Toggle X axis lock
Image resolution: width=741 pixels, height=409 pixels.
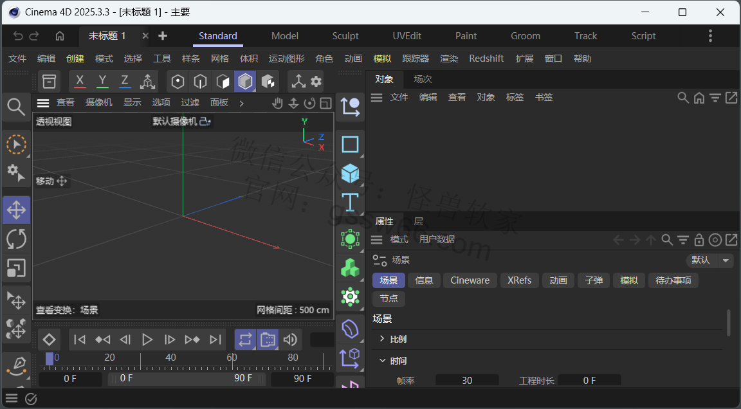[80, 81]
